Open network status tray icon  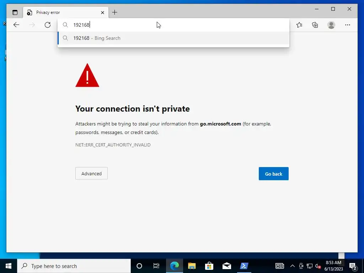click(310, 266)
